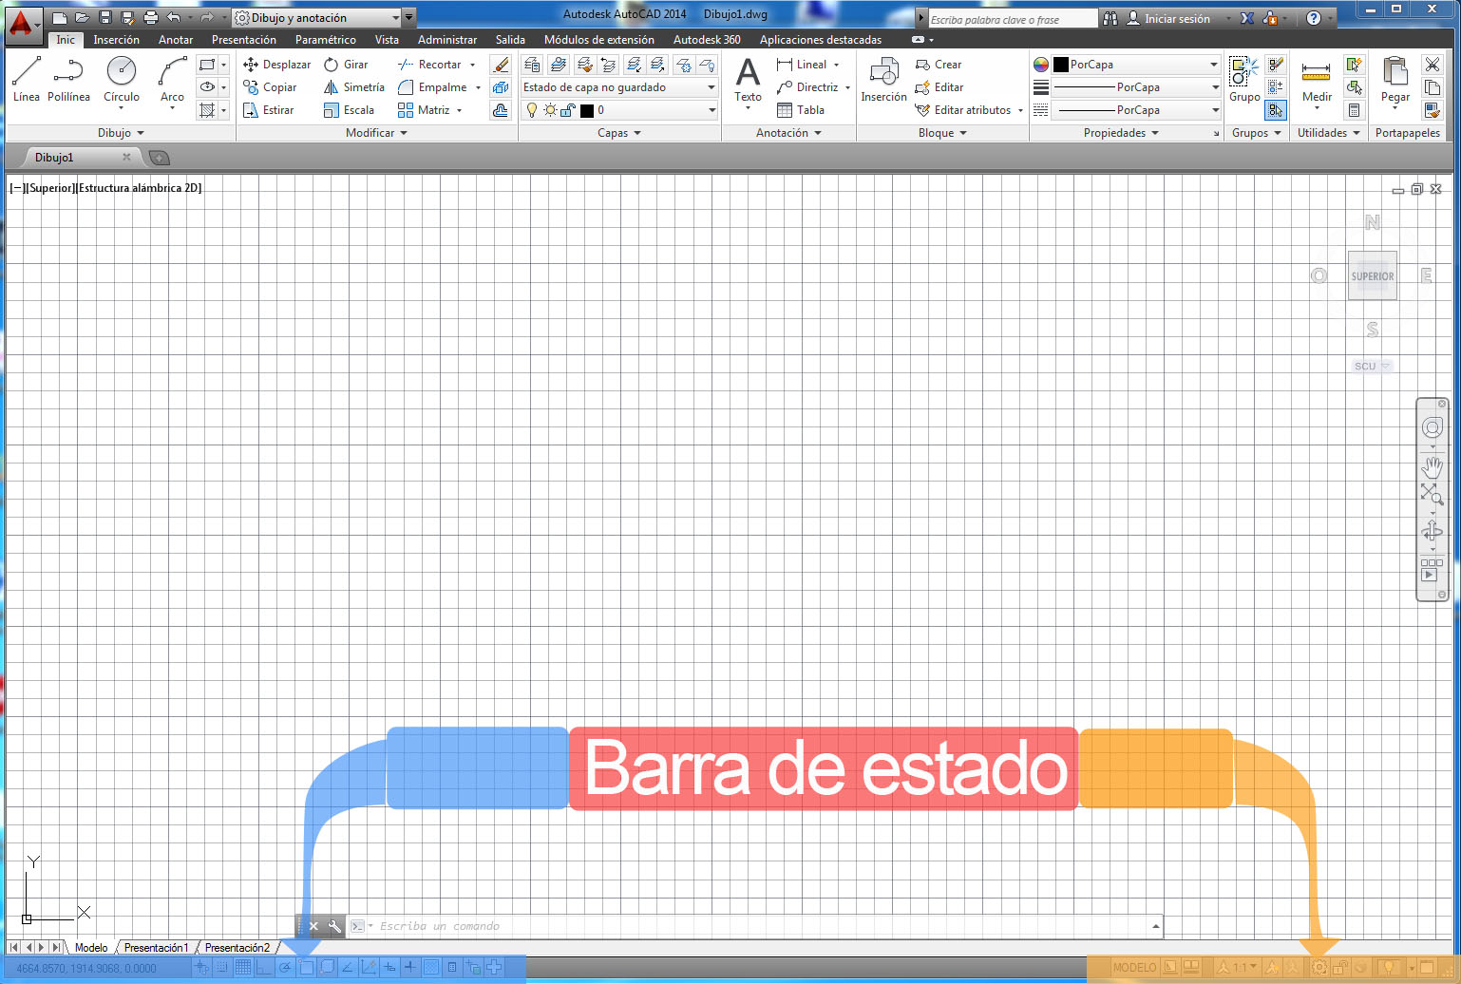This screenshot has height=984, width=1461.
Task: Click Iniciar sesión to sign in
Action: coord(1176,18)
